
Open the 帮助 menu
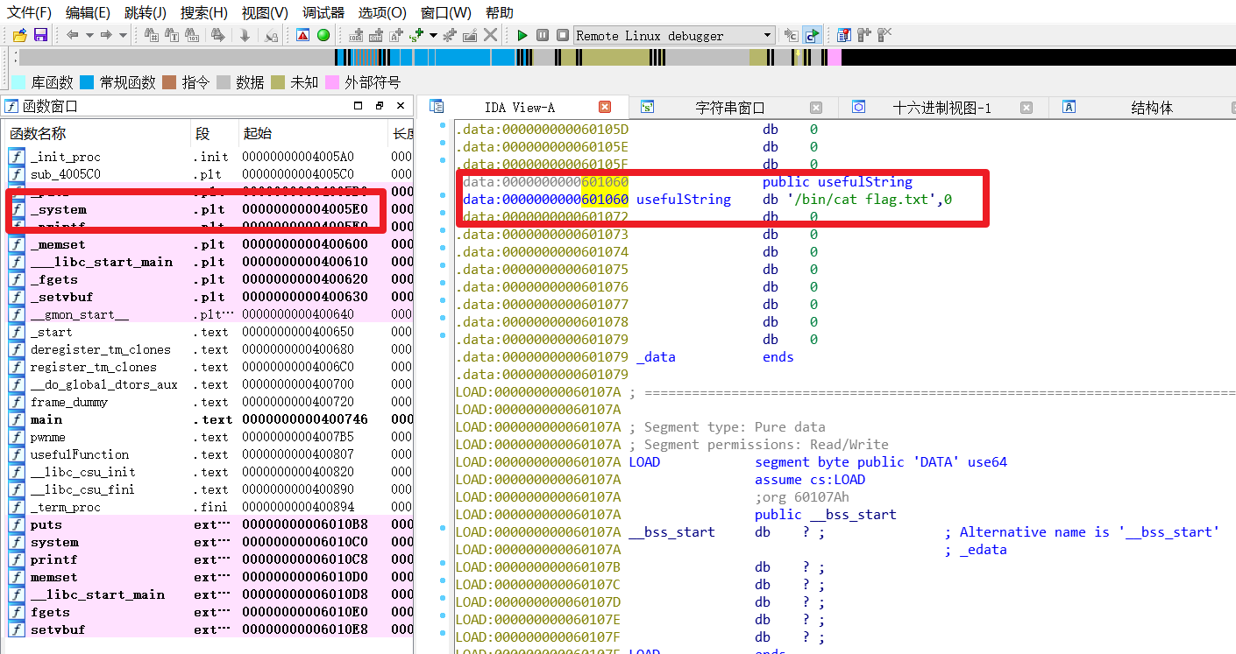coord(500,12)
